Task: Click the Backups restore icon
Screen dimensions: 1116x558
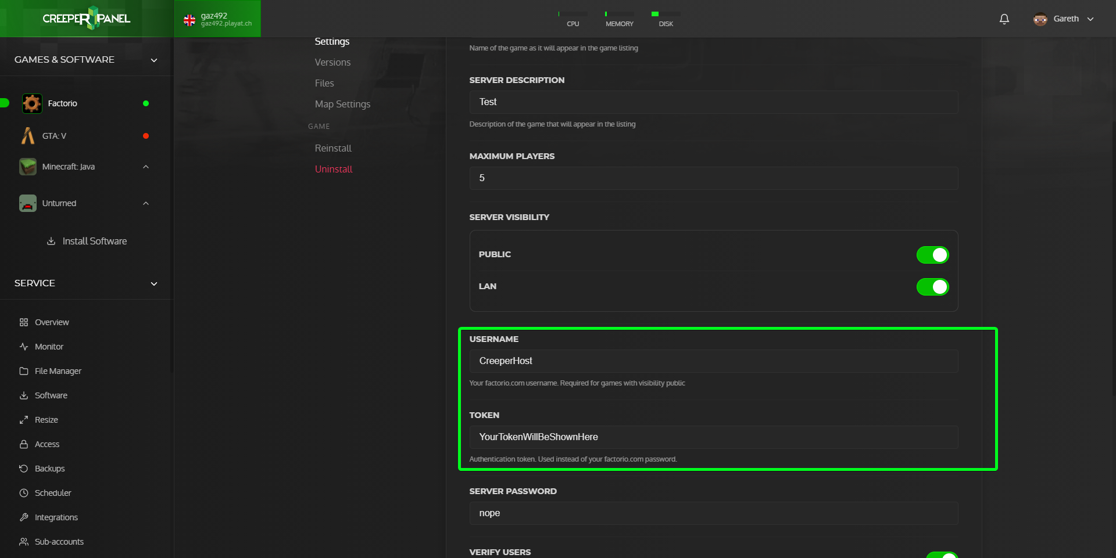Action: click(x=24, y=469)
